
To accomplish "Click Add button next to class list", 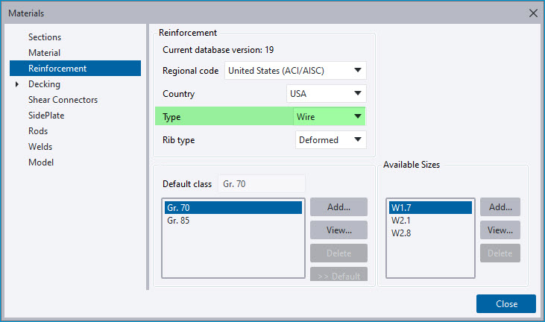I will (338, 207).
